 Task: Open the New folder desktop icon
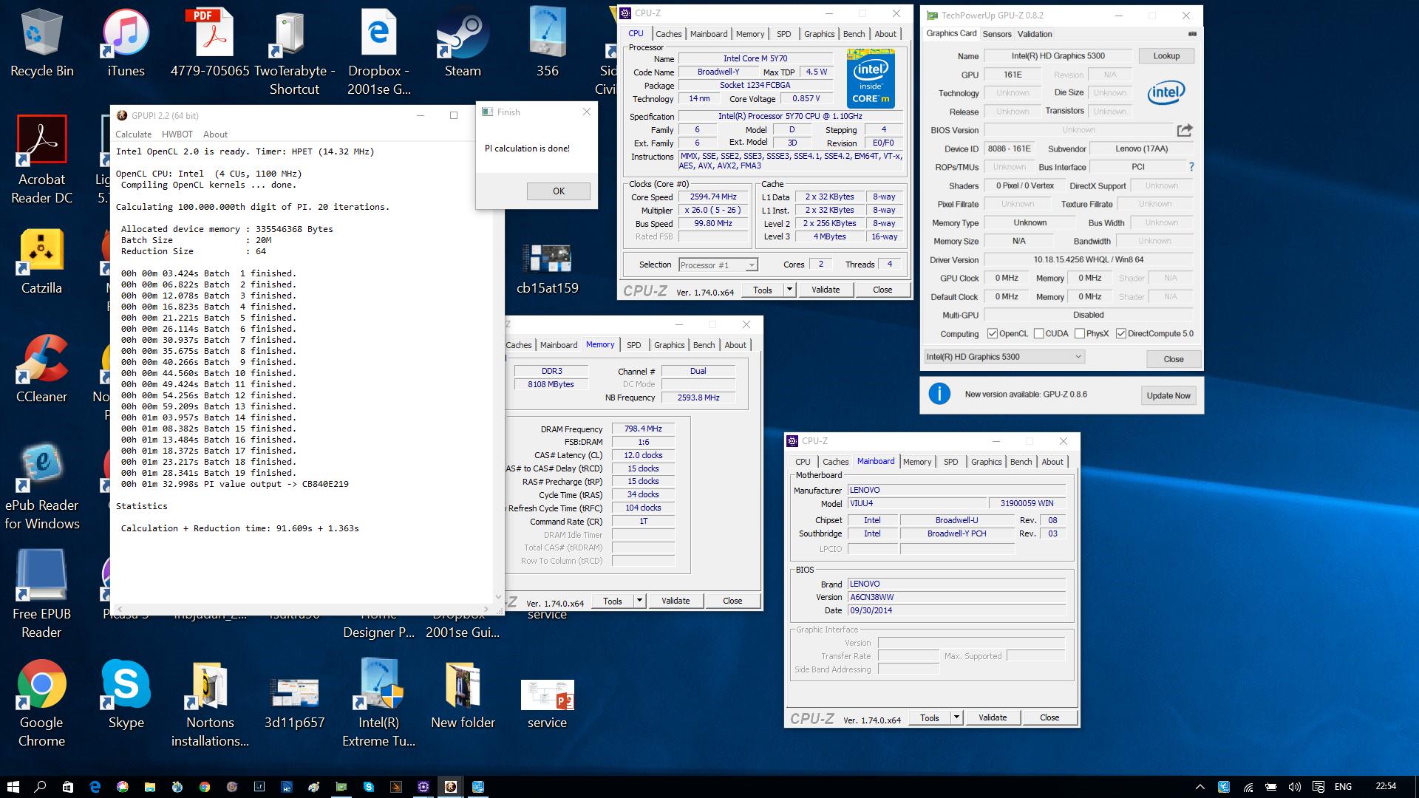(463, 695)
